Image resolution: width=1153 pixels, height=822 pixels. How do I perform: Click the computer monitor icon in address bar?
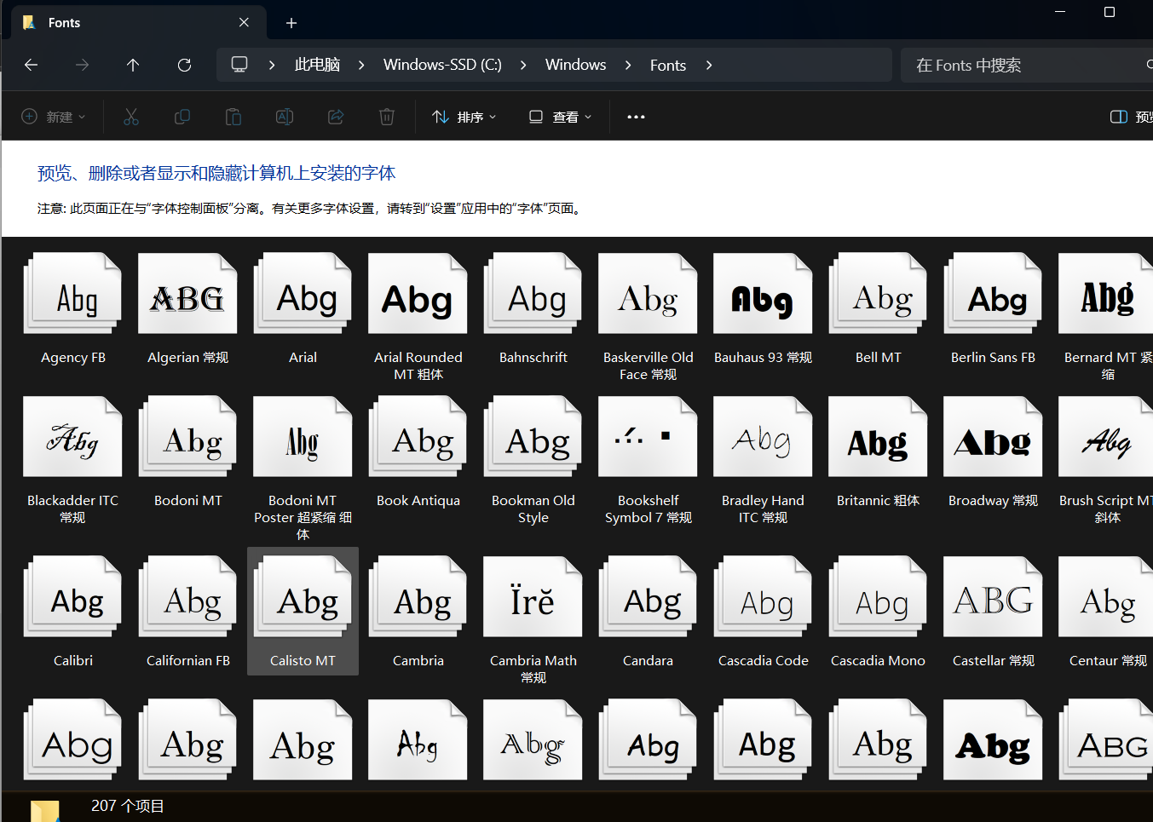click(239, 65)
